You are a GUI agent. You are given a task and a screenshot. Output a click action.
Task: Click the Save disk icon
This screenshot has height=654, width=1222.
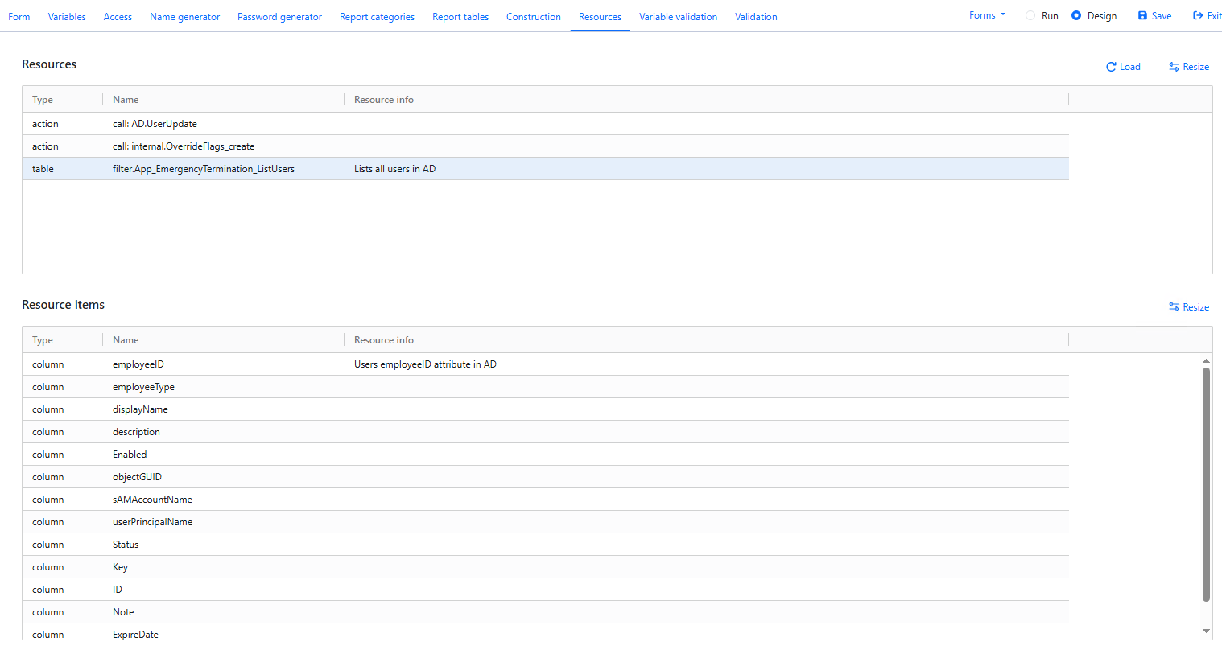tap(1142, 16)
